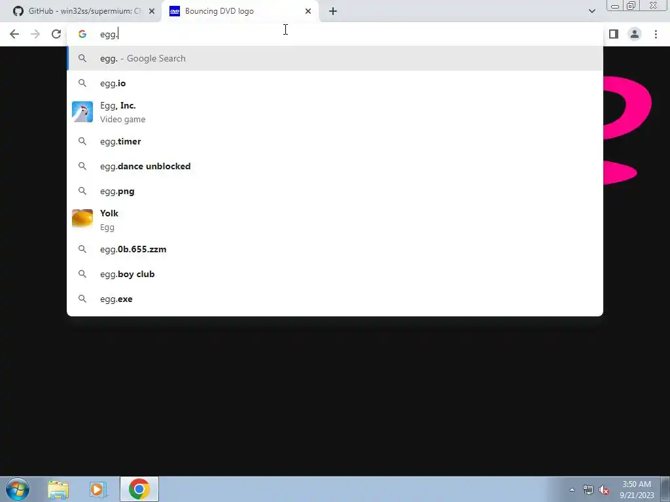Click the magnifier icon next to 'egg.timer'
This screenshot has width=670, height=502.
(x=82, y=141)
